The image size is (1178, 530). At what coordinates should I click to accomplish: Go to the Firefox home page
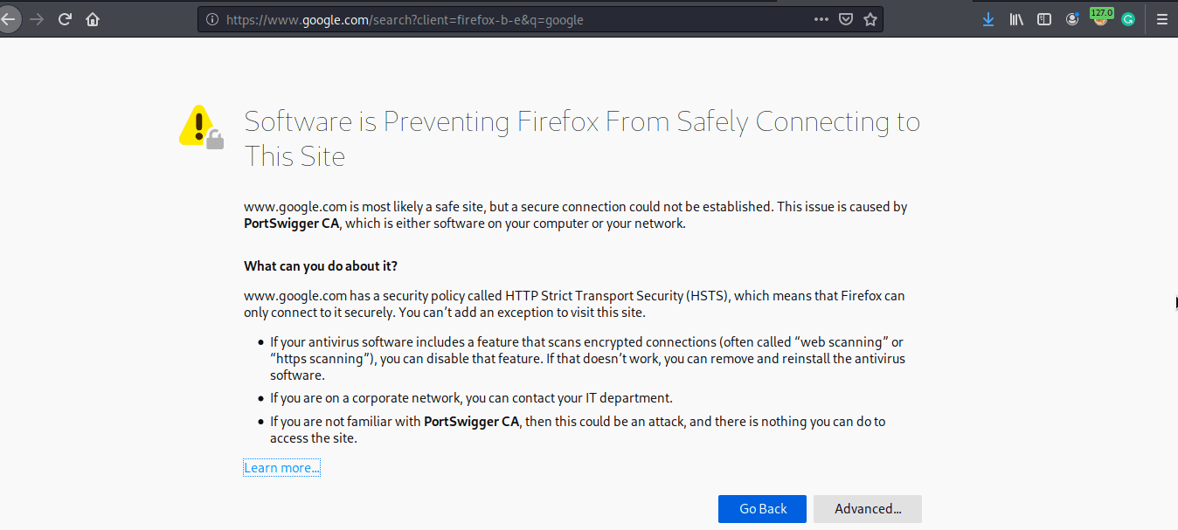tap(93, 19)
